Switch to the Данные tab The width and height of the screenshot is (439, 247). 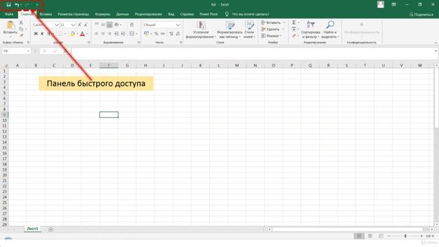point(123,14)
